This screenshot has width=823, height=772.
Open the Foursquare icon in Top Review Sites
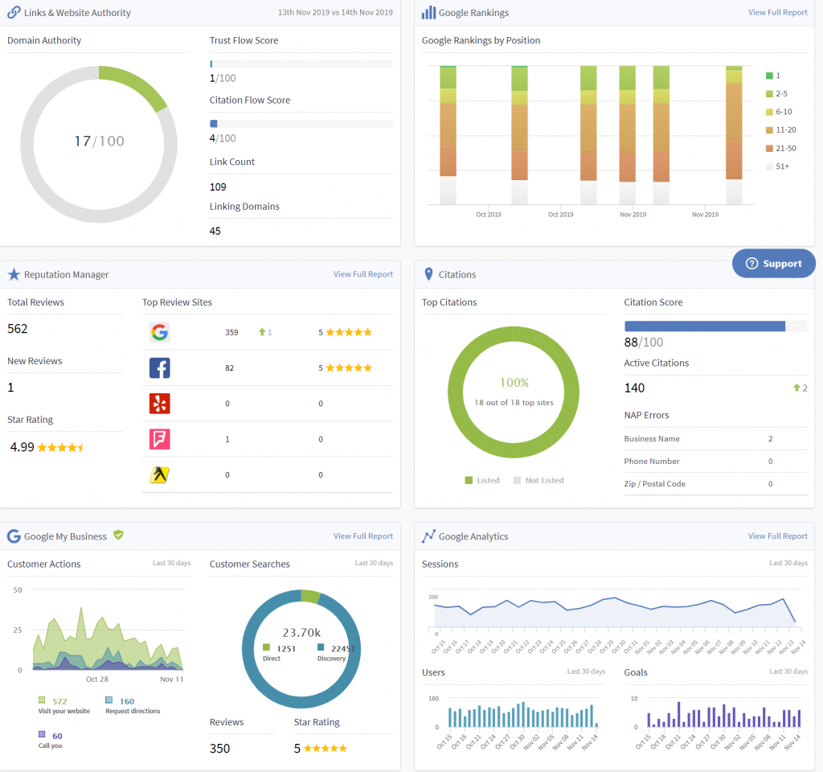coord(159,438)
